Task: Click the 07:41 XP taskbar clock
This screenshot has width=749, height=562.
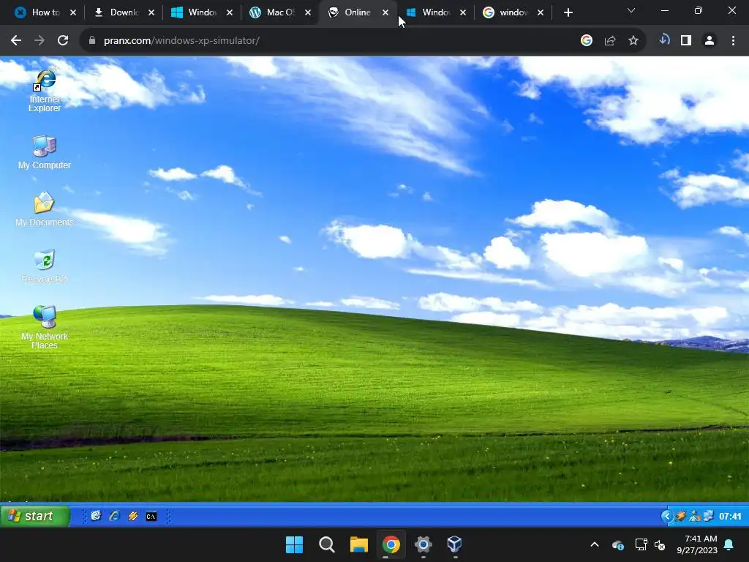Action: (731, 516)
